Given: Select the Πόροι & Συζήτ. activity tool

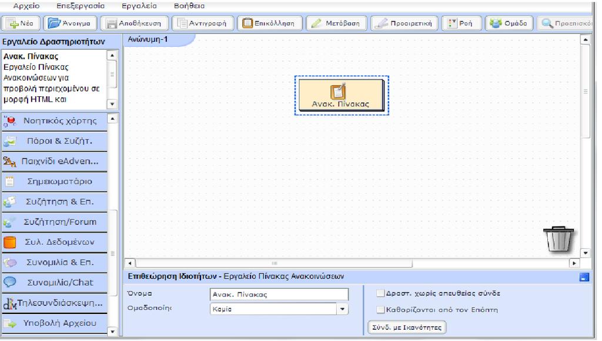Looking at the screenshot, I should (54, 141).
